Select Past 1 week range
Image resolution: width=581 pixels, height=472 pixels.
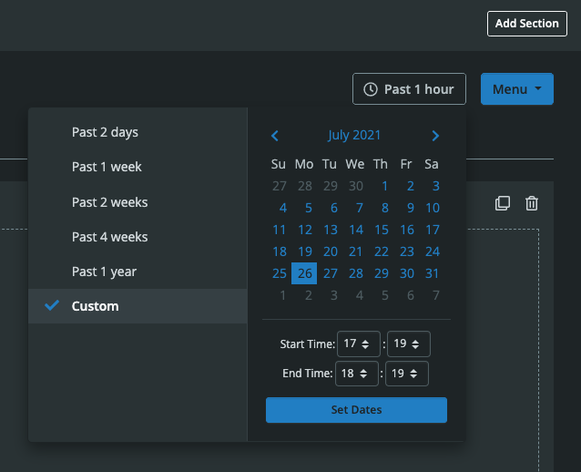pyautogui.click(x=138, y=167)
